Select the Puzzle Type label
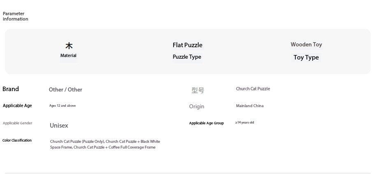376x174 pixels. coord(187,57)
